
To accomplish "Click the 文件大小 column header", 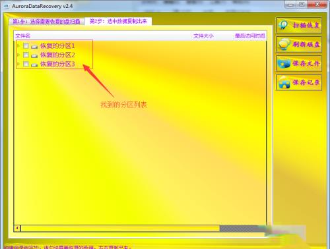I will (x=203, y=36).
